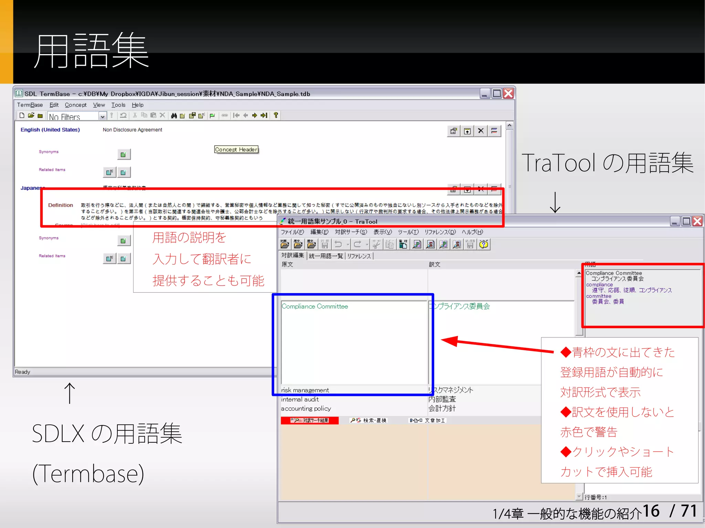Viewport: 705px width, 528px height.
Task: Open target file icon (訳文) in TraTool toolbar
Action: point(312,244)
